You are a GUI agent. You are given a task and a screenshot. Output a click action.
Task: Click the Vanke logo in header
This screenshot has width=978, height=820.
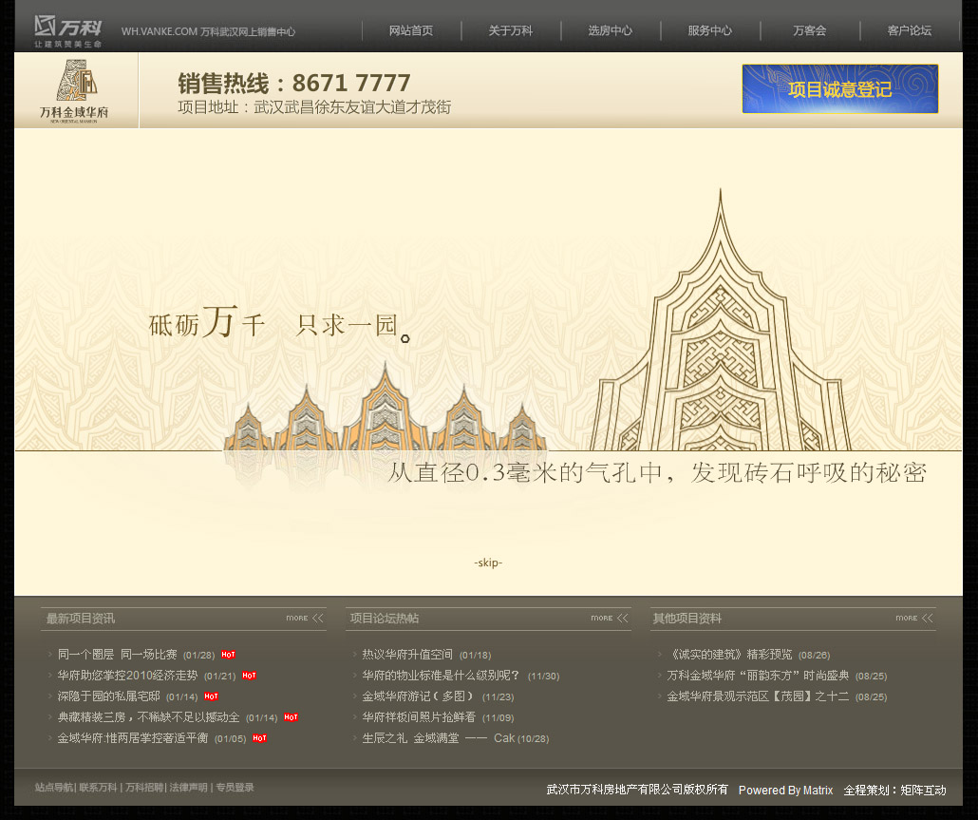tap(67, 31)
